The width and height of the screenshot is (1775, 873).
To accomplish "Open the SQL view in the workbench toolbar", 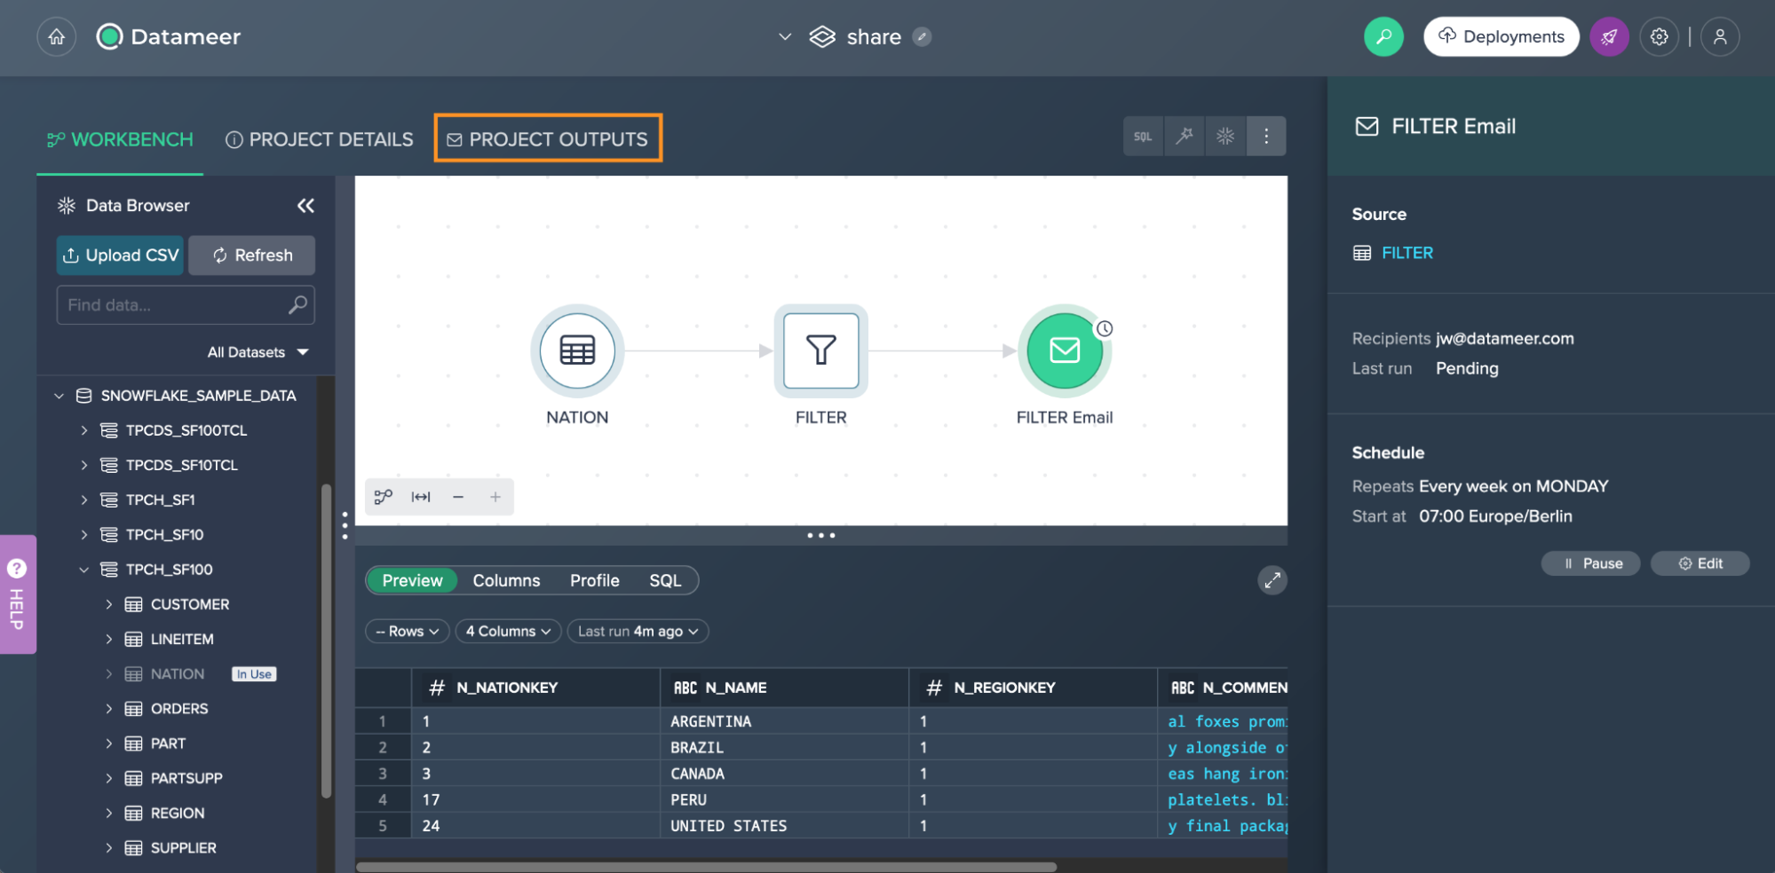I will (1143, 136).
